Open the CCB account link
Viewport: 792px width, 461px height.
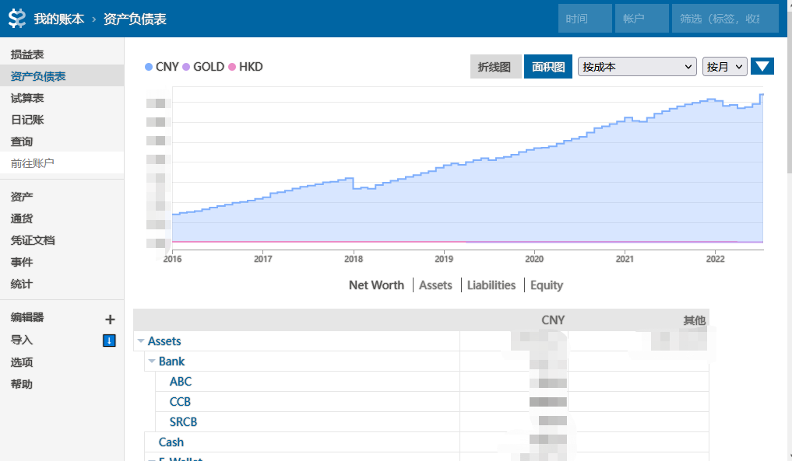coord(180,402)
